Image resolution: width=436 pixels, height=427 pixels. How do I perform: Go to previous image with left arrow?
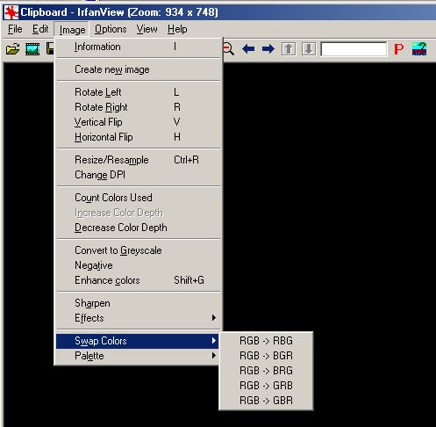(248, 49)
